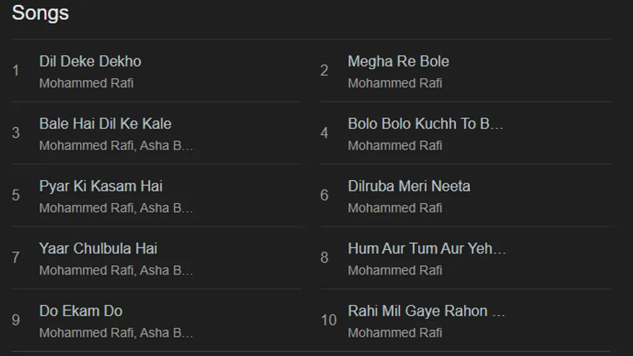Click the artist name under Dil Deke Dekho

coord(87,83)
